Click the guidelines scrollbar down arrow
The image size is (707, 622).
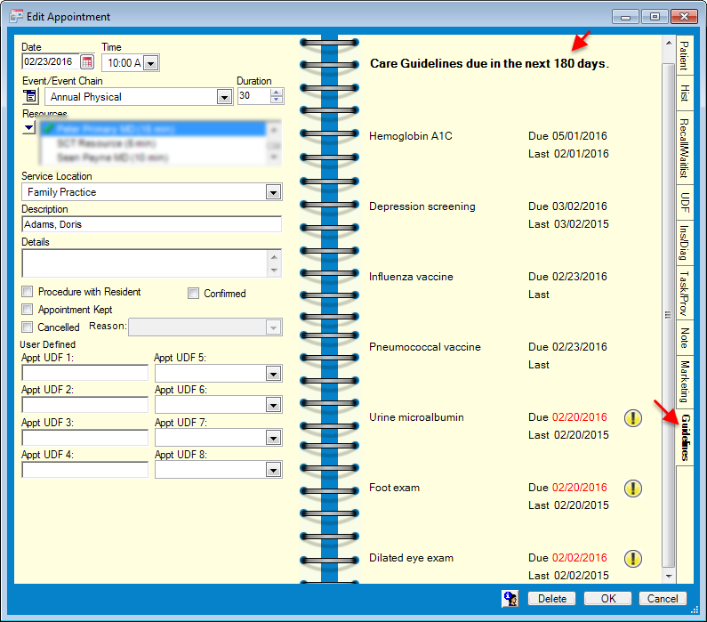669,576
